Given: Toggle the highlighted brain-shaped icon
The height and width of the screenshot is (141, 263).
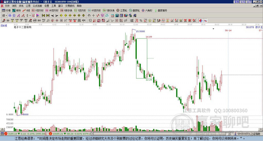Looking at the screenshot, I should (107, 15).
